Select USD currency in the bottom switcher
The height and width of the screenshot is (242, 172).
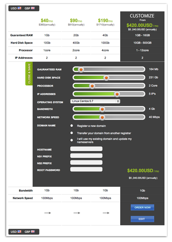click(16, 232)
